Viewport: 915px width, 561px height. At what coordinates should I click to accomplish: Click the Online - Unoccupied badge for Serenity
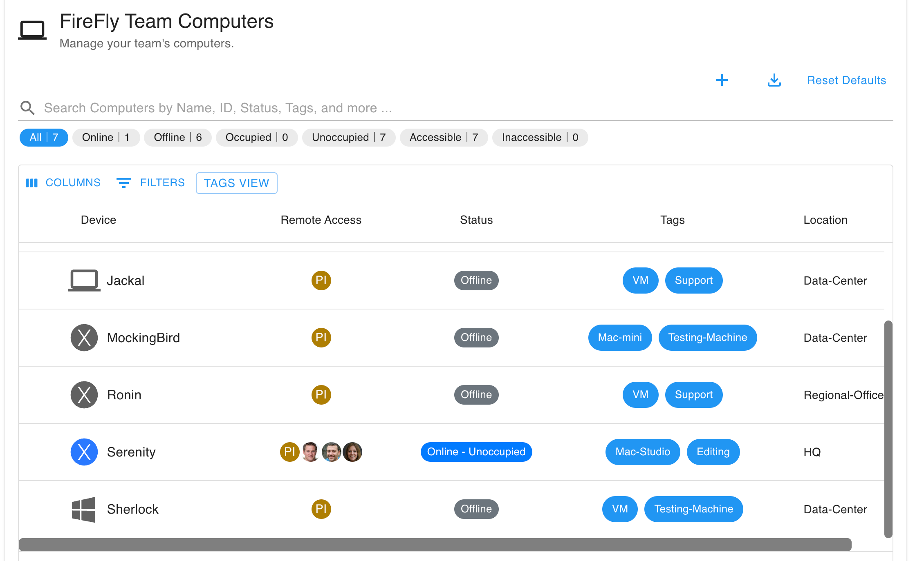(476, 452)
